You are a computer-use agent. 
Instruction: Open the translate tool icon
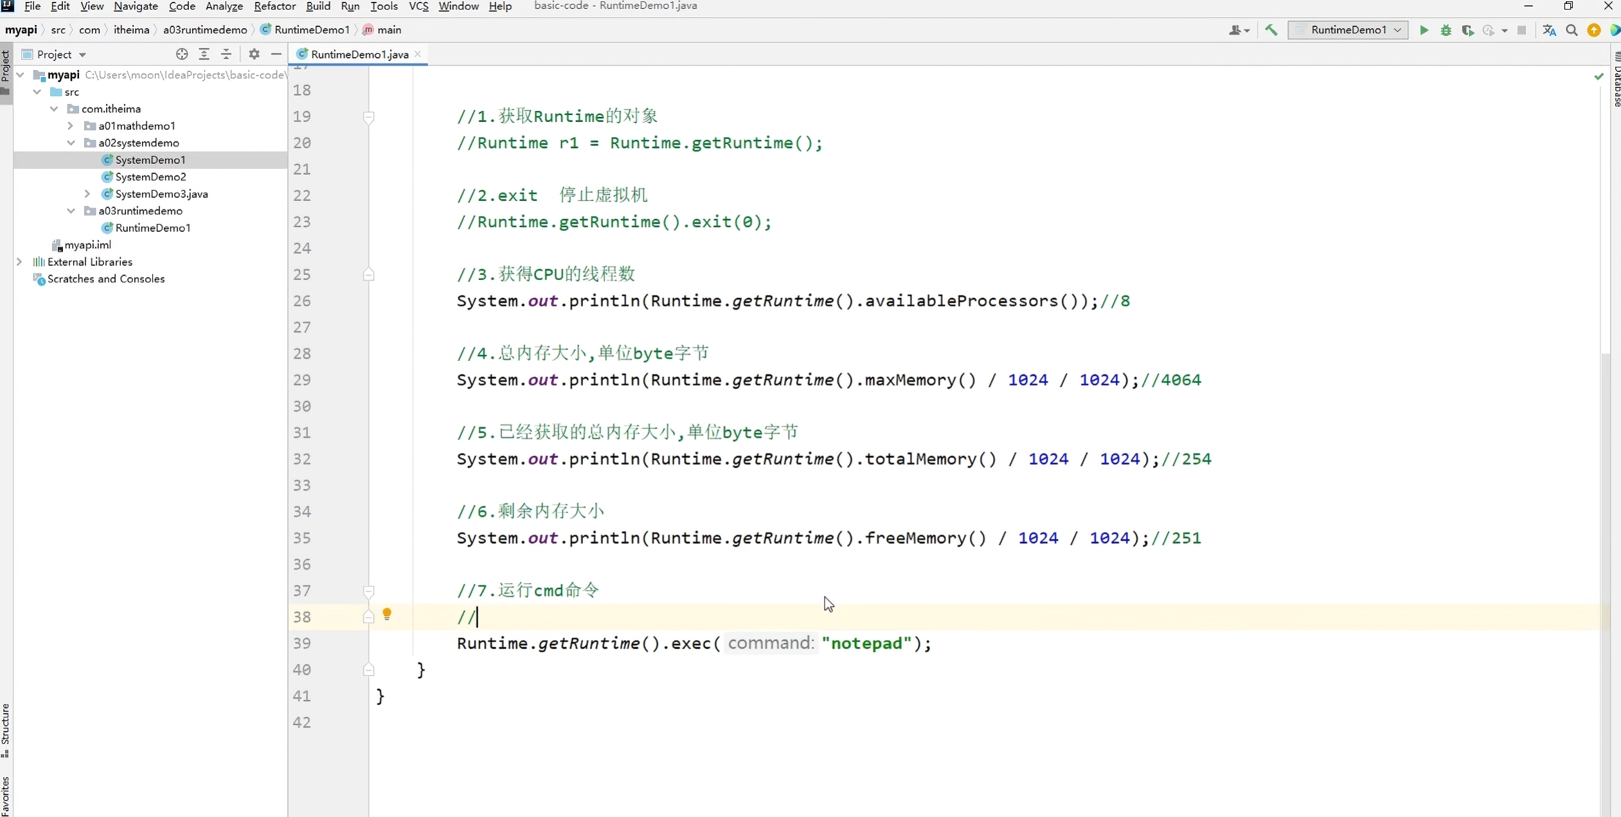1549,30
